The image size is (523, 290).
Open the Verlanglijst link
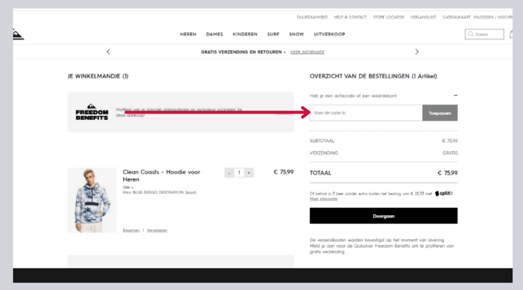423,17
